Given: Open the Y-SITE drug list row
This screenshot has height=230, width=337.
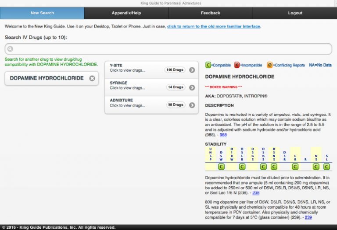Looking at the screenshot, I should (151, 70).
